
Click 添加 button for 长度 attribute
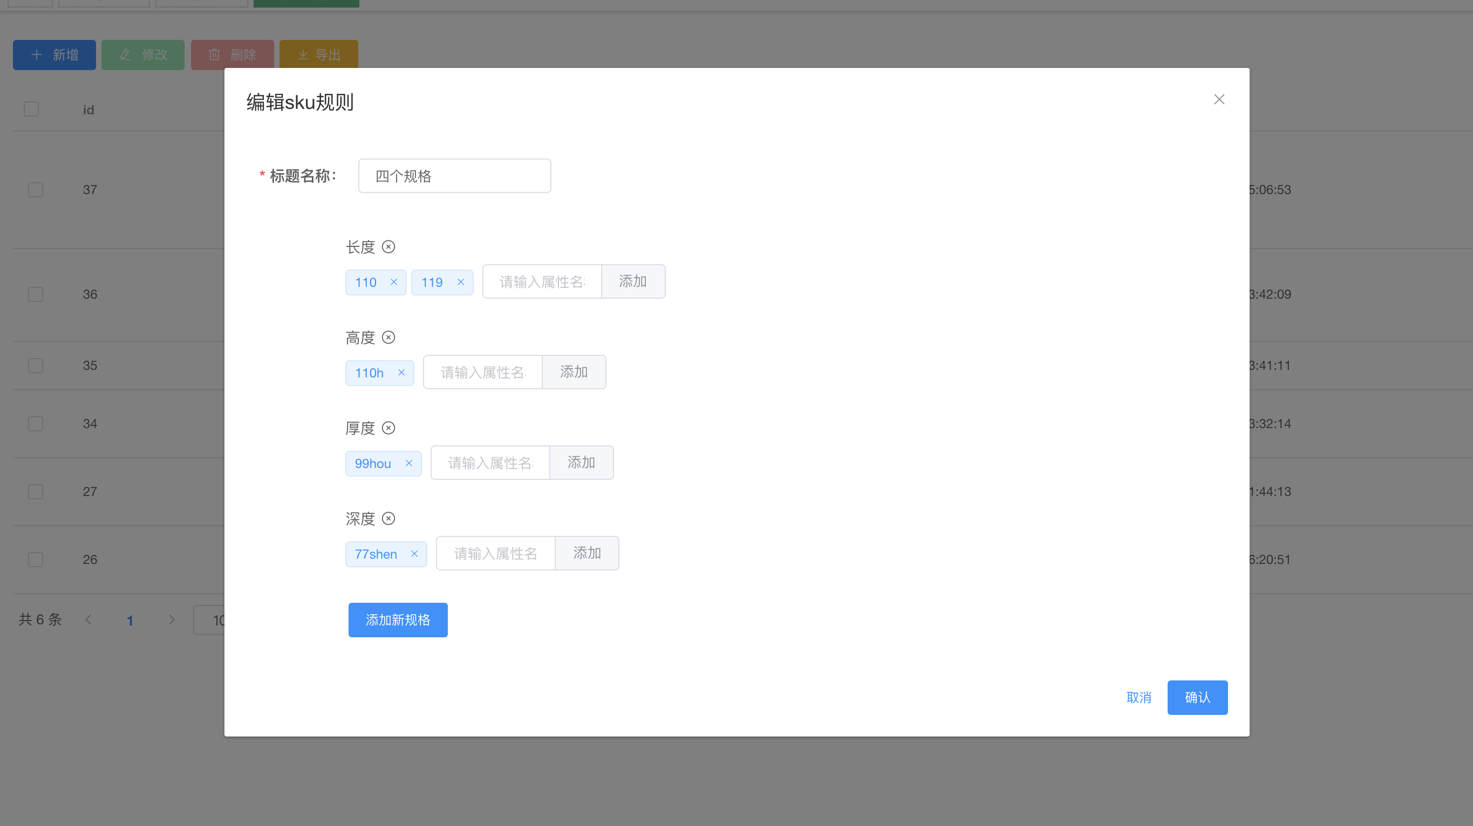point(632,281)
